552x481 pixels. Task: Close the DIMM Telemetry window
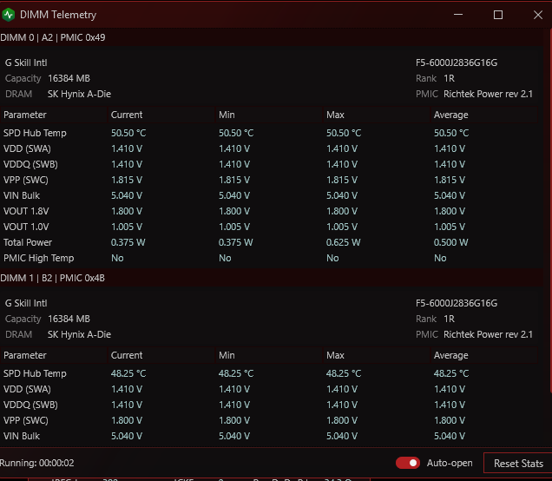click(x=537, y=15)
